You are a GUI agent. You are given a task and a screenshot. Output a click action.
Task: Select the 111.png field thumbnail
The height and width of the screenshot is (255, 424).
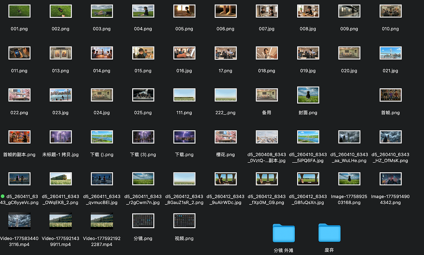point(184,95)
